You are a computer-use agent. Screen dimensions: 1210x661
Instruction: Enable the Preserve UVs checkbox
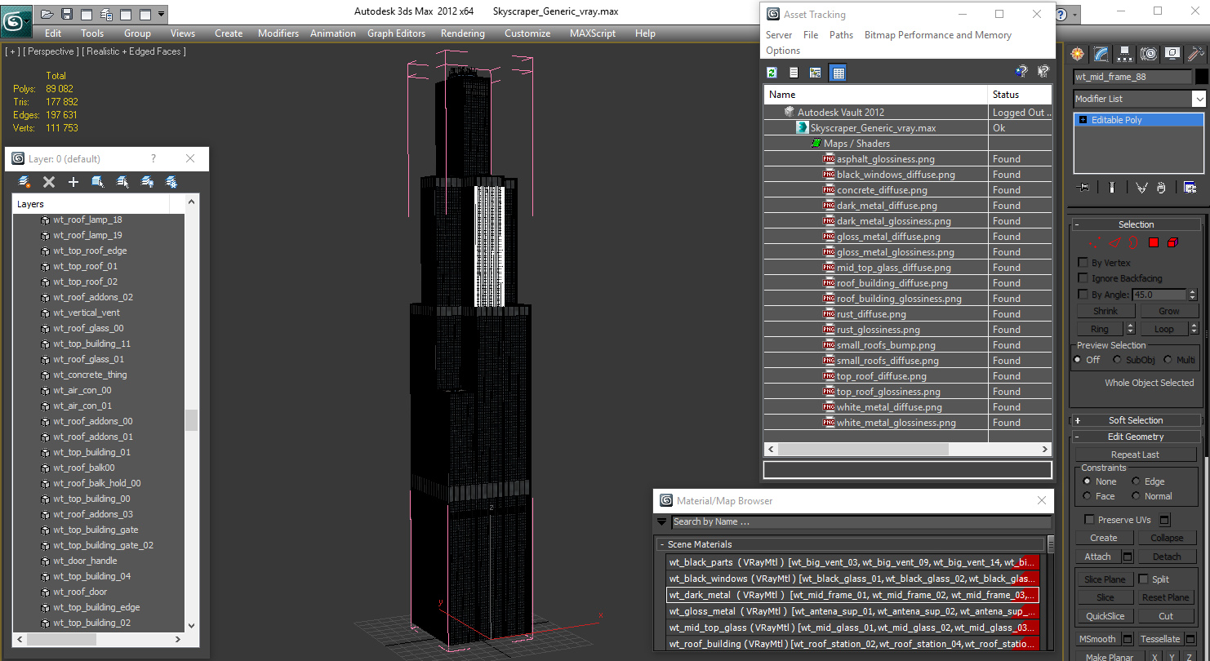[1089, 520]
